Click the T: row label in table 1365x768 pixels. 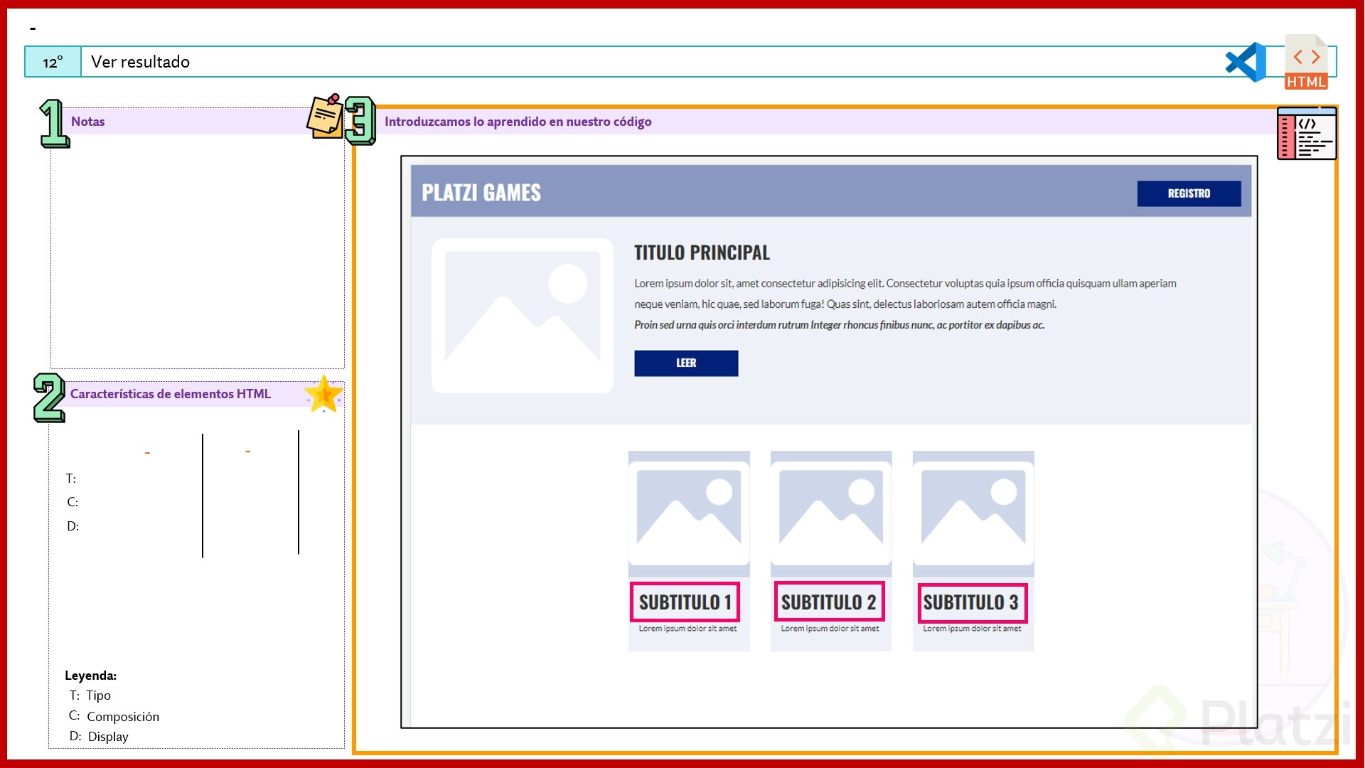pyautogui.click(x=71, y=479)
